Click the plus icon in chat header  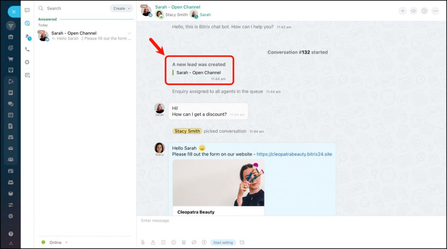(x=403, y=11)
